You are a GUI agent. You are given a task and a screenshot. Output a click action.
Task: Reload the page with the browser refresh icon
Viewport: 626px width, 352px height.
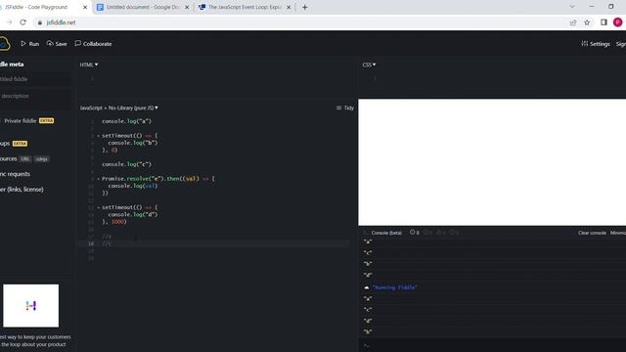22,22
